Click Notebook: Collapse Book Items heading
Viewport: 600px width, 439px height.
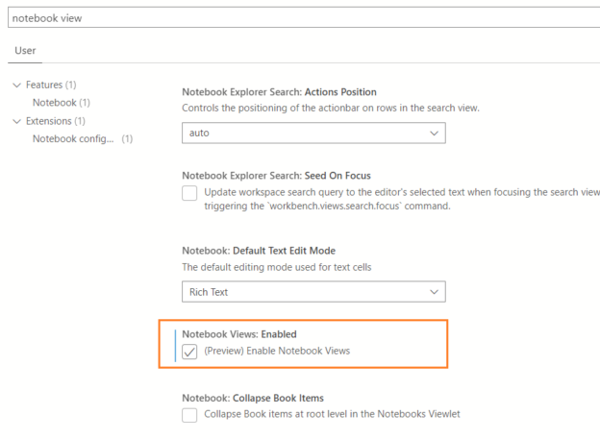click(253, 398)
